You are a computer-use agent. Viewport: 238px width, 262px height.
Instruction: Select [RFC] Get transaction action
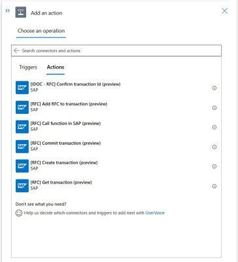(x=116, y=185)
